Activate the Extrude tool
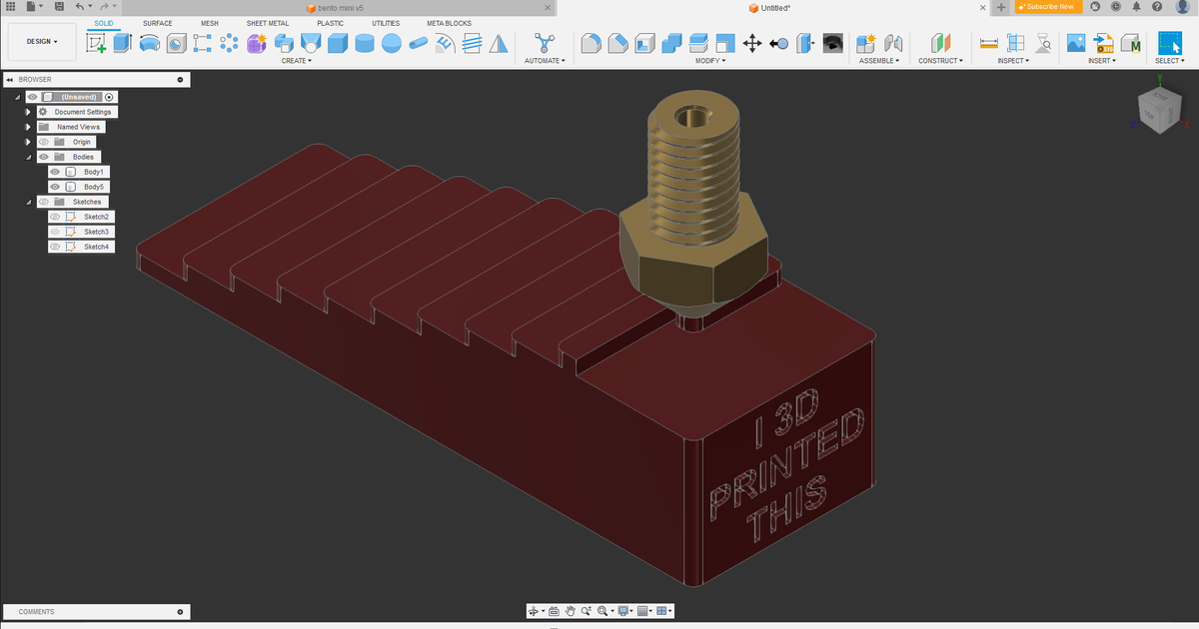 pos(121,44)
